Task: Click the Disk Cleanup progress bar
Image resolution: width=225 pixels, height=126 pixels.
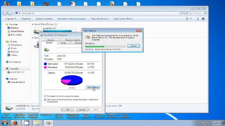Action: point(105,46)
